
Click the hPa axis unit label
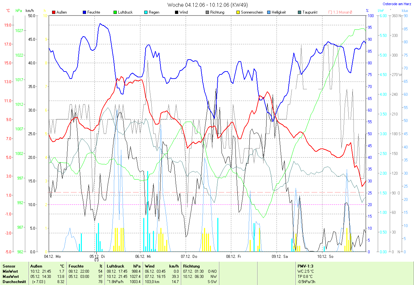19,10
